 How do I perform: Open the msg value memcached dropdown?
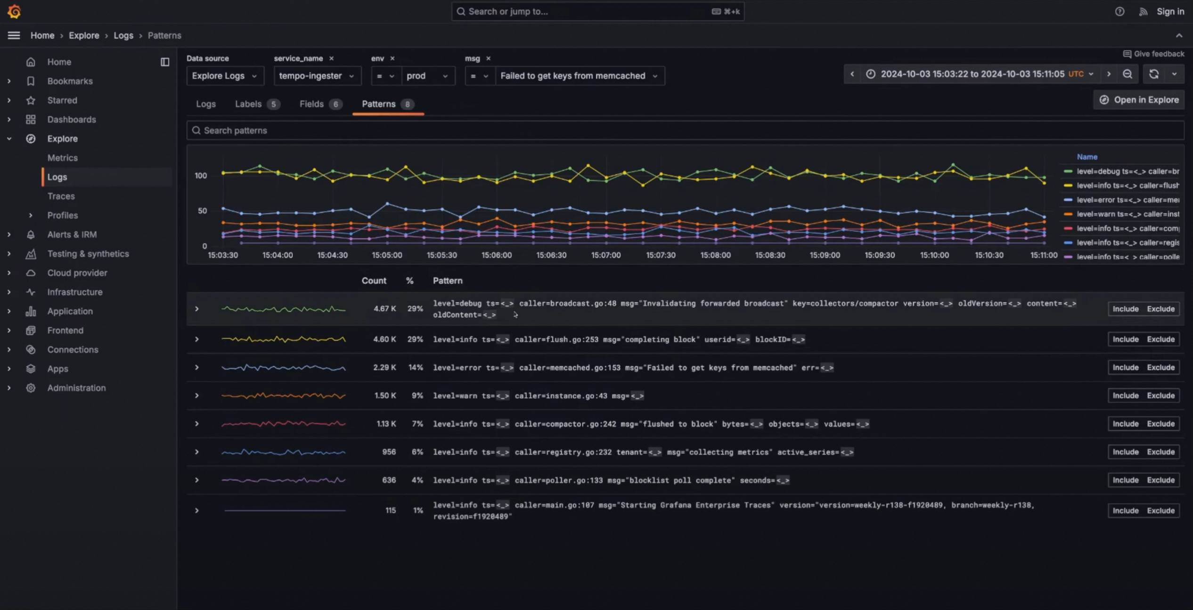(x=580, y=76)
